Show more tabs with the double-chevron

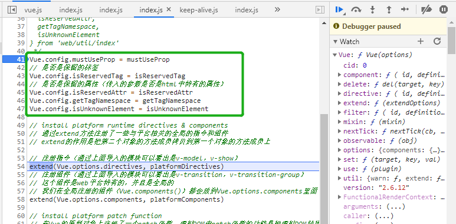point(277,9)
